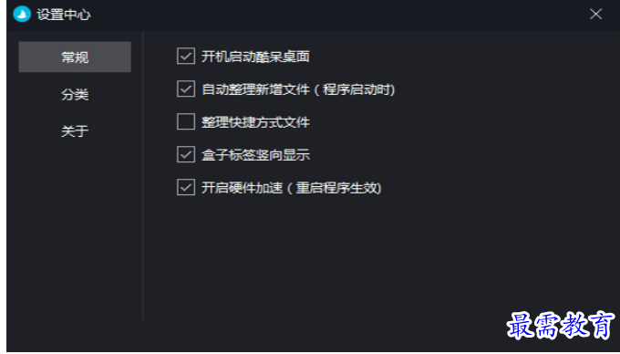The height and width of the screenshot is (354, 620).
Task: Click the 设置中心 window title text
Action: tap(64, 15)
